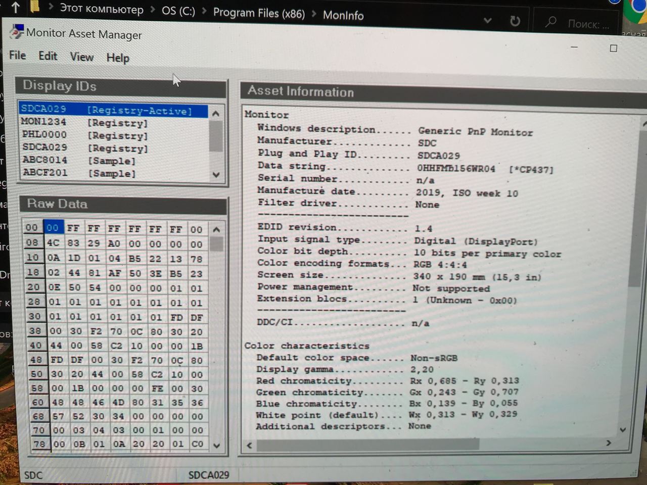The height and width of the screenshot is (485, 647).
Task: Click Display IDs list scroll-up arrow
Action: pos(216,114)
